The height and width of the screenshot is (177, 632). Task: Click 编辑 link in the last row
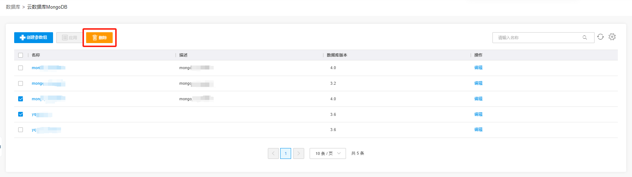[478, 130]
